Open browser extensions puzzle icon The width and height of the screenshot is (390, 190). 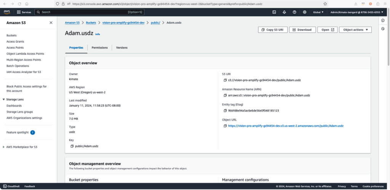point(378,4)
